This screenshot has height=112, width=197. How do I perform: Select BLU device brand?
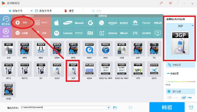pos(124,33)
